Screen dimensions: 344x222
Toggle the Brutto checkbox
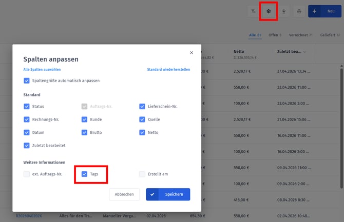[x=85, y=132]
